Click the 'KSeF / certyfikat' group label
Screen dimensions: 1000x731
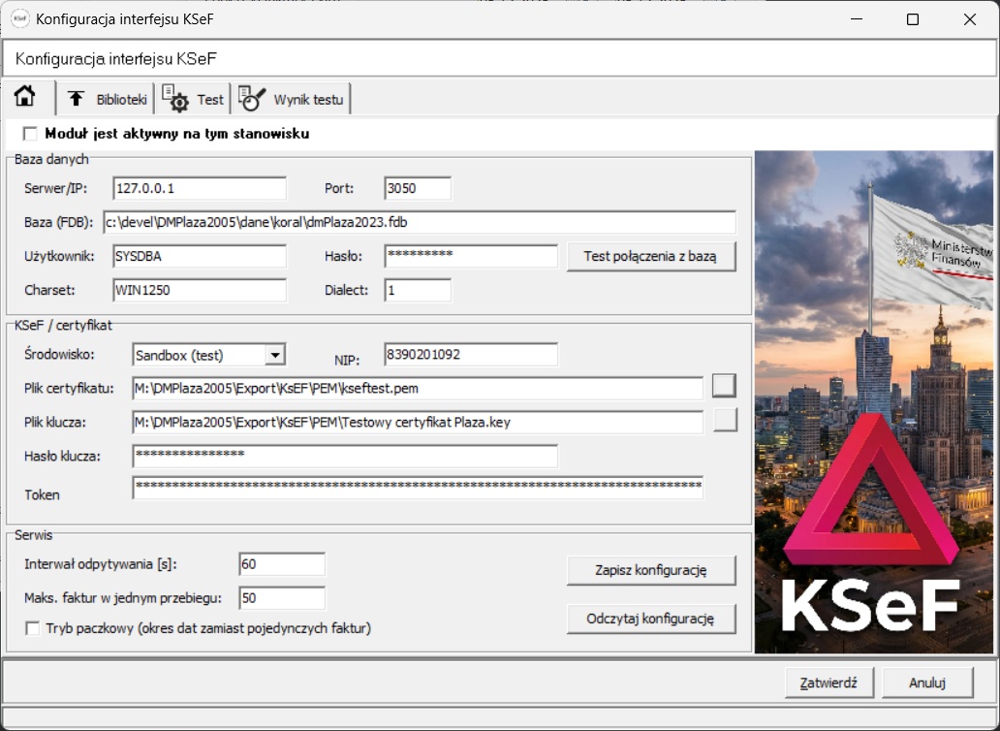63,326
